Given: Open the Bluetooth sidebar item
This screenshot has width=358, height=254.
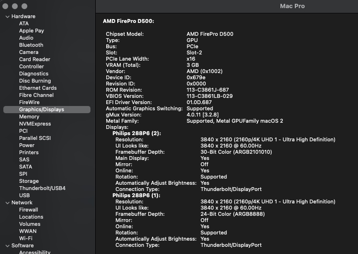Looking at the screenshot, I should pos(31,45).
